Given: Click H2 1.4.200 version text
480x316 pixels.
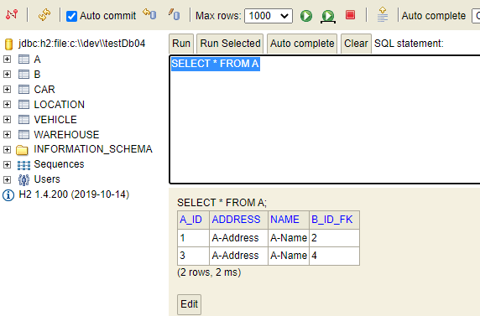Looking at the screenshot, I should pyautogui.click(x=74, y=194).
